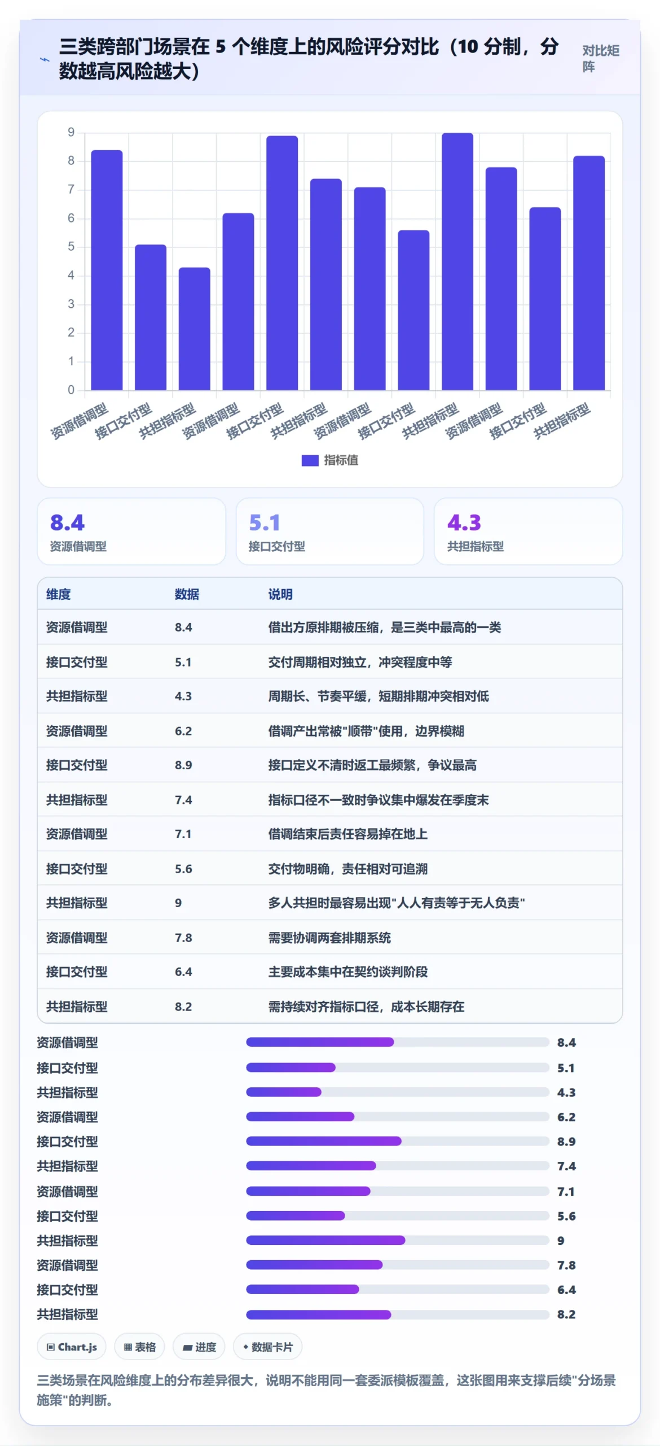The image size is (660, 1446).
Task: Click the progress bar showing 7.1
Action: coord(398,1191)
